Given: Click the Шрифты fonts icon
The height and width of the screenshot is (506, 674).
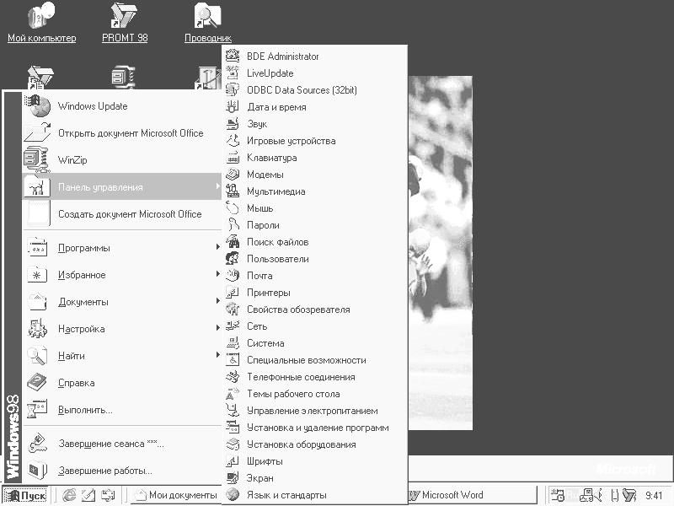Looking at the screenshot, I should click(233, 461).
